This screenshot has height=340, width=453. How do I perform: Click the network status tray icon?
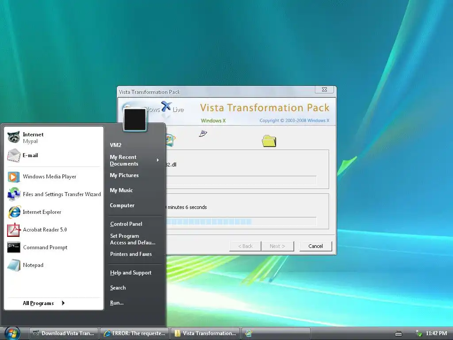click(x=418, y=333)
